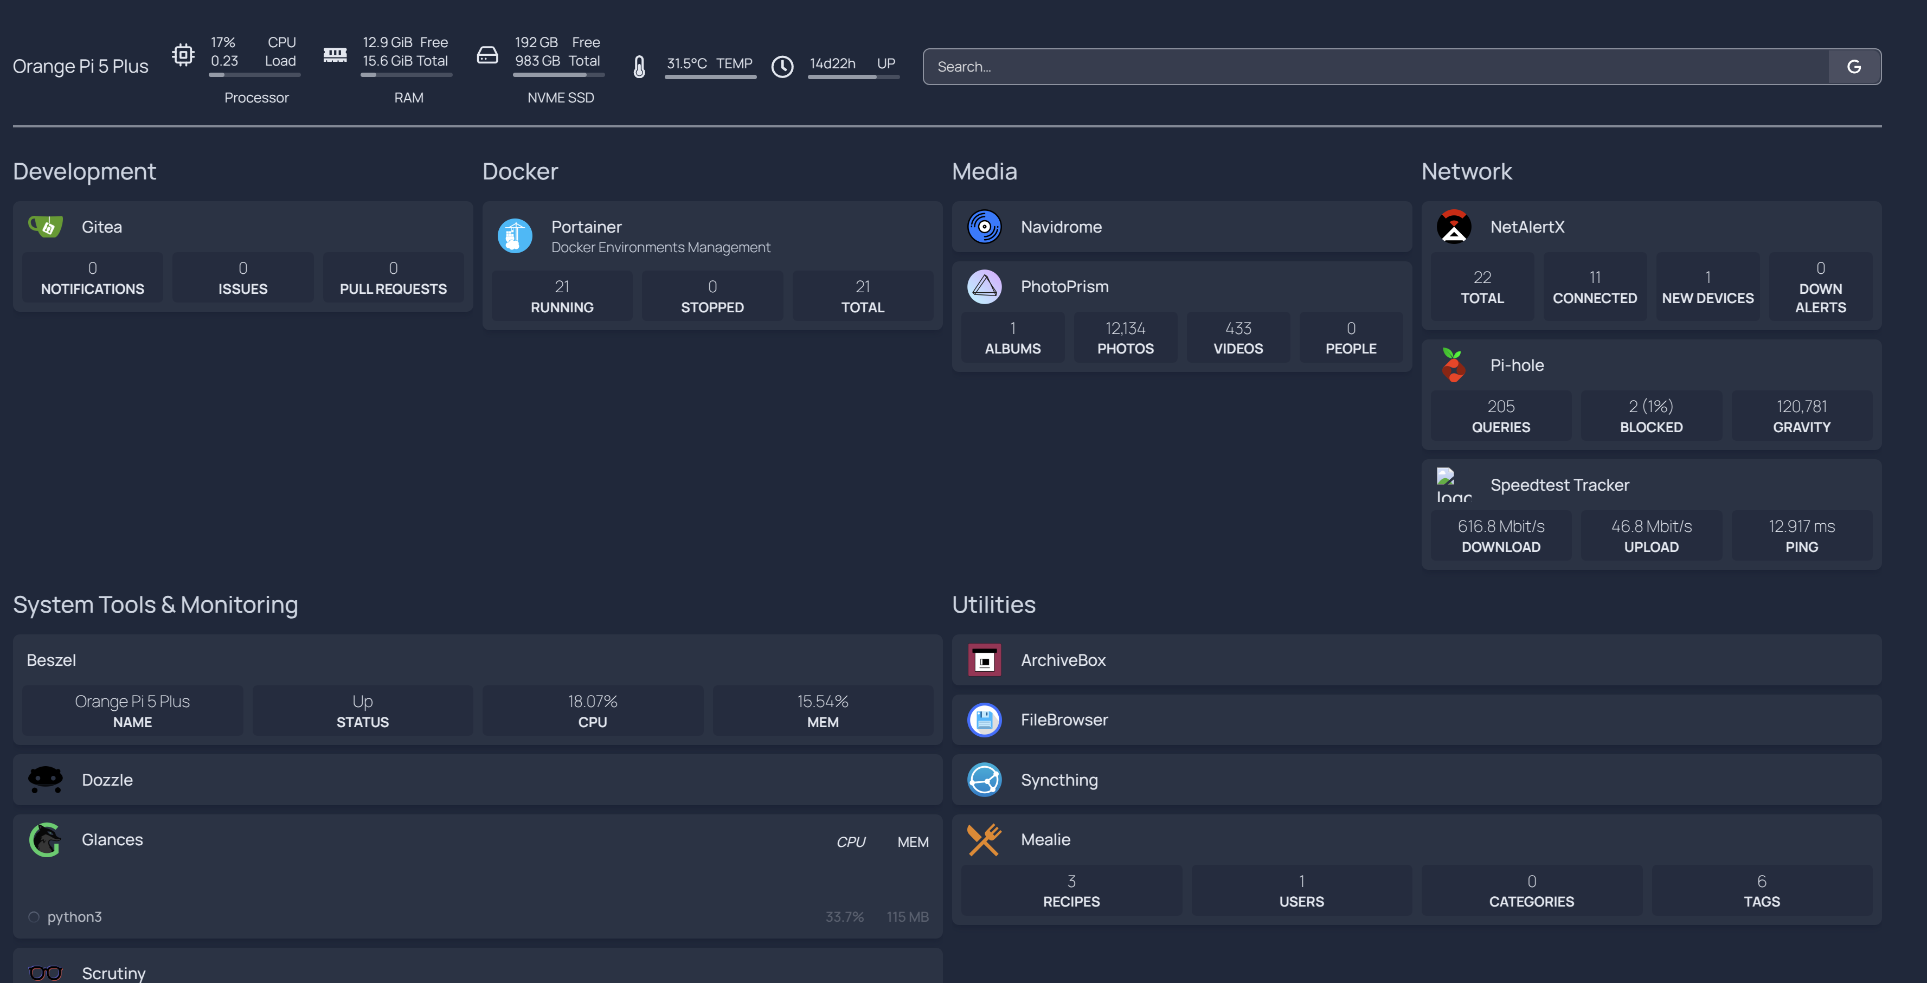This screenshot has height=983, width=1927.
Task: Click the python3 process row in Glances
Action: pyautogui.click(x=478, y=916)
